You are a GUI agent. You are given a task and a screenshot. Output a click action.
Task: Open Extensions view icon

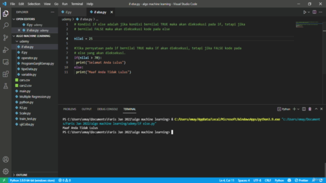click(6, 74)
